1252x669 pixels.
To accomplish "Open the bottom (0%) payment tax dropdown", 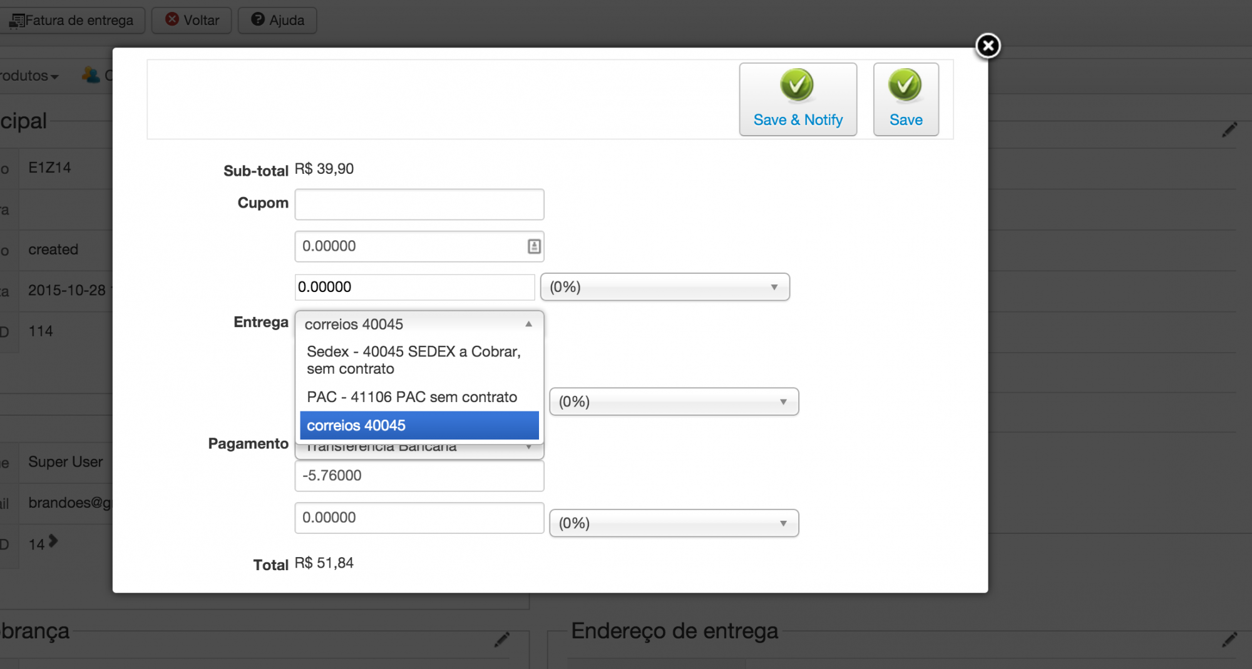I will (x=674, y=523).
